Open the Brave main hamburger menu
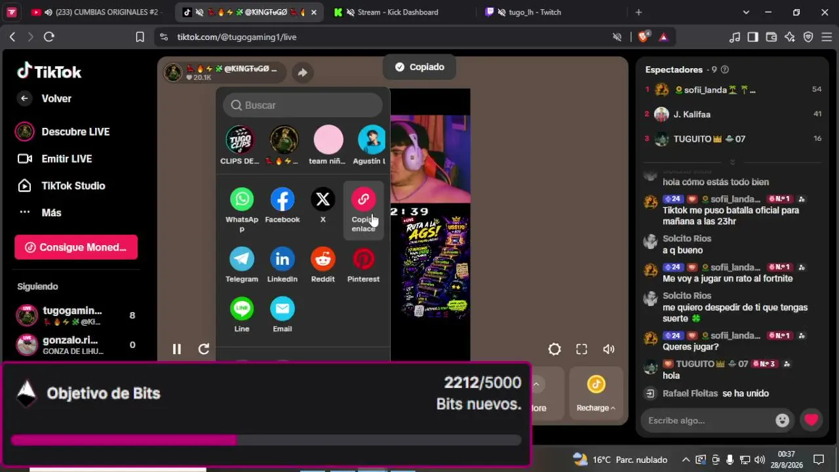 pyautogui.click(x=826, y=37)
